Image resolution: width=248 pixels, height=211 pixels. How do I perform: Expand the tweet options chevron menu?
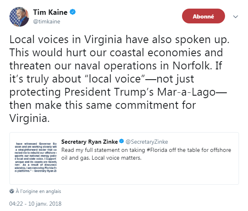pos(236,17)
